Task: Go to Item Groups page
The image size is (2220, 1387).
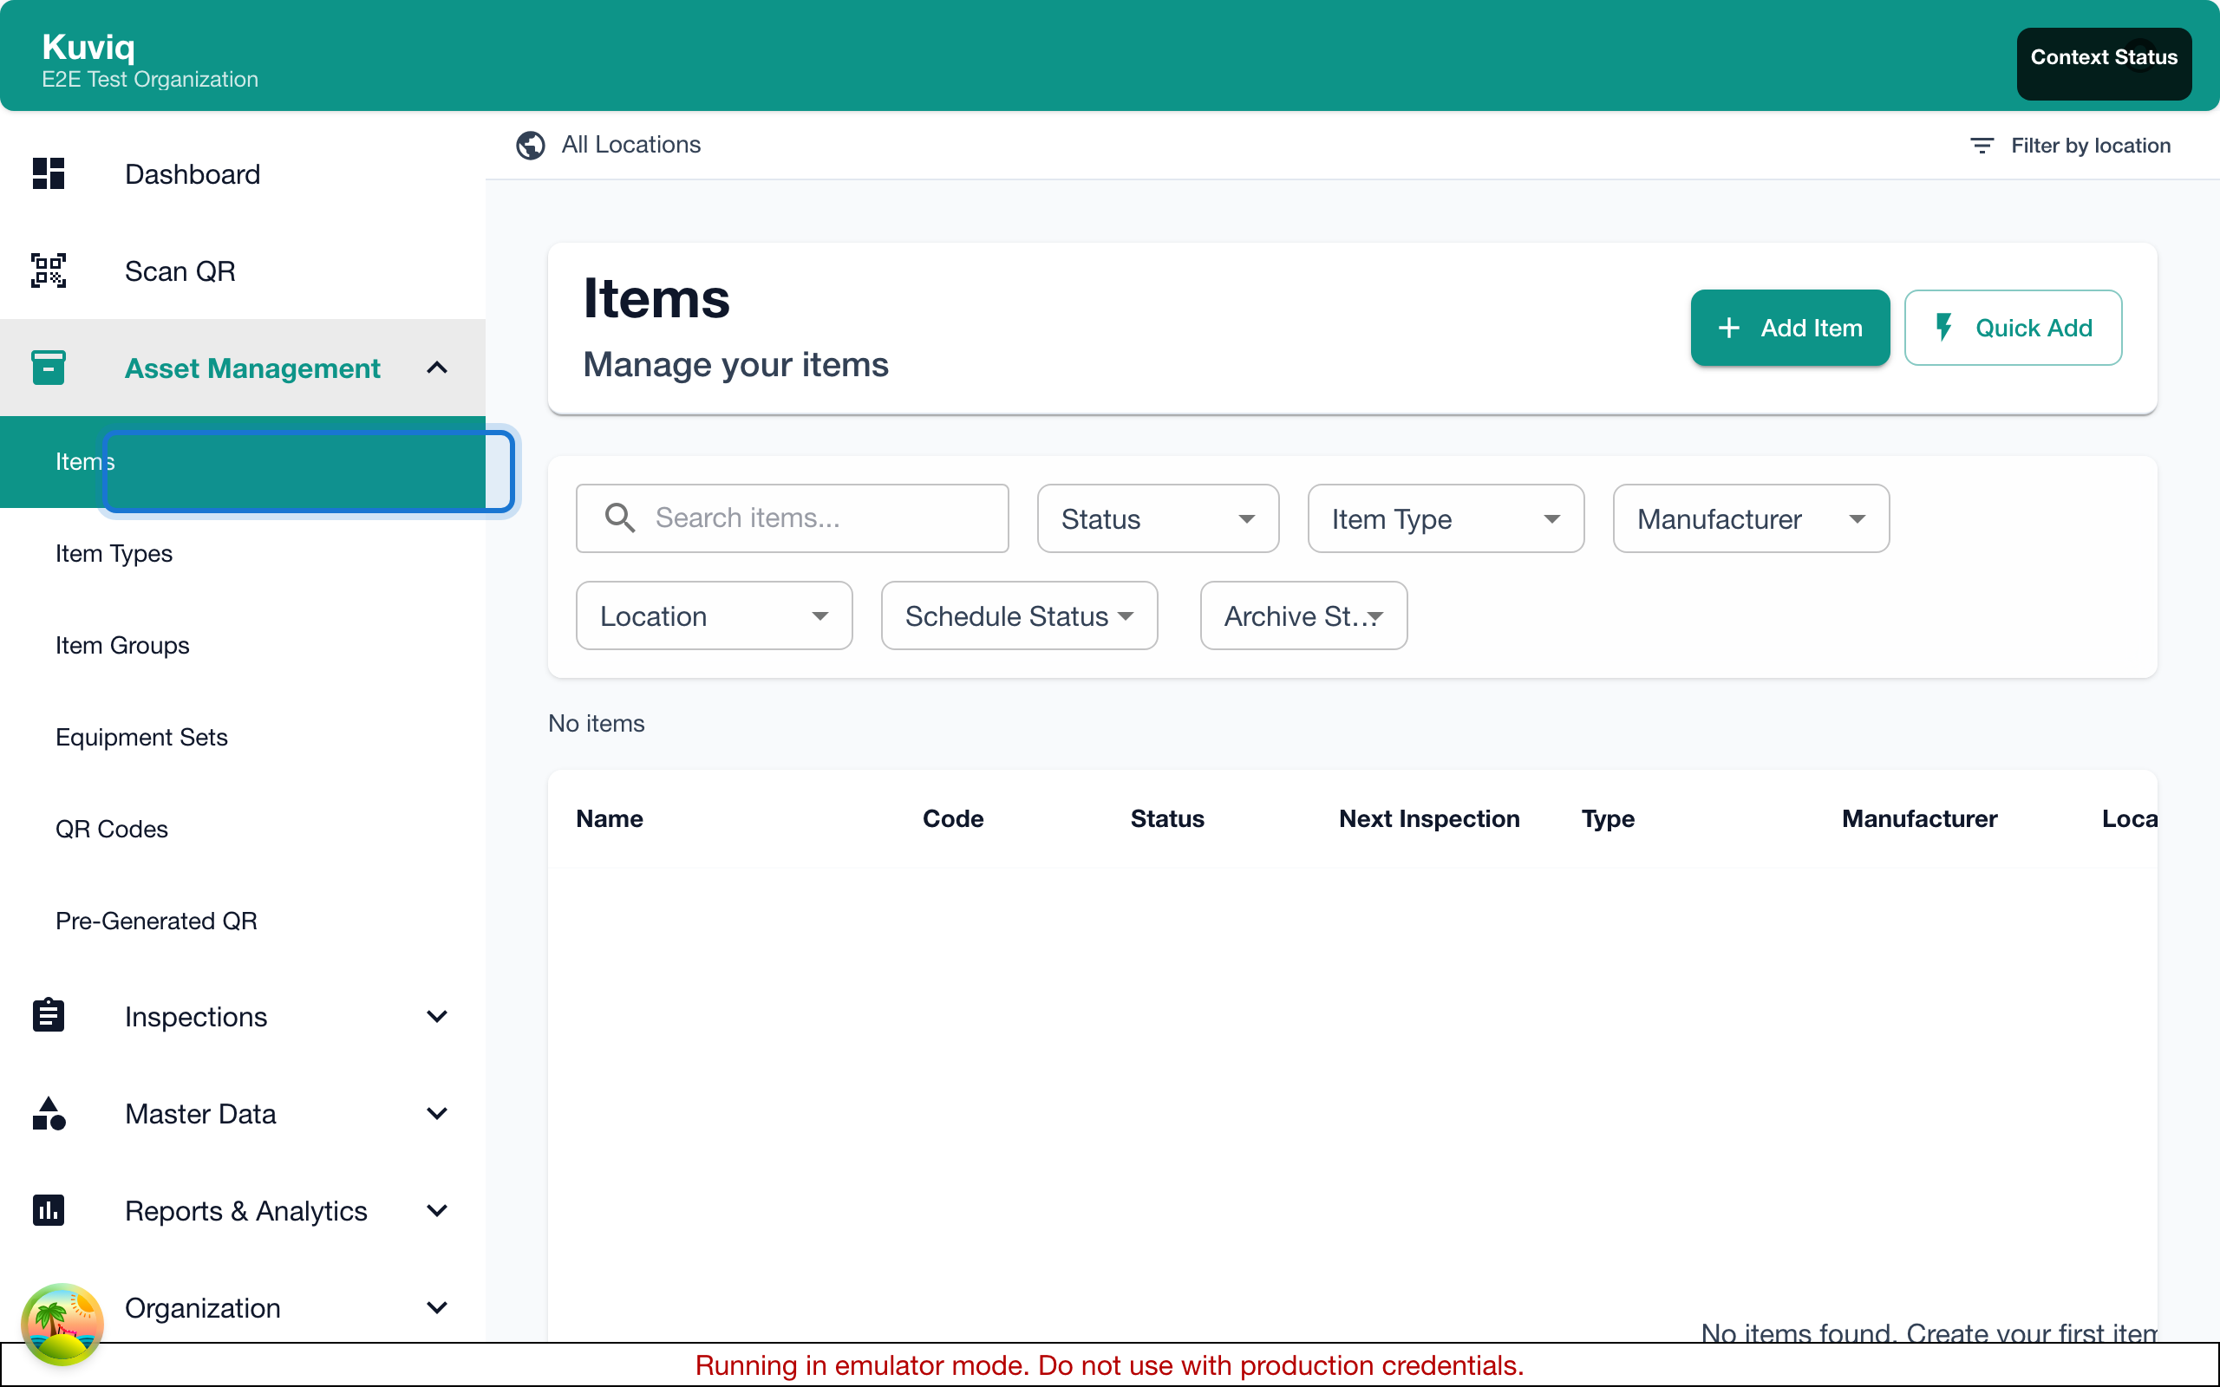Action: coord(242,645)
